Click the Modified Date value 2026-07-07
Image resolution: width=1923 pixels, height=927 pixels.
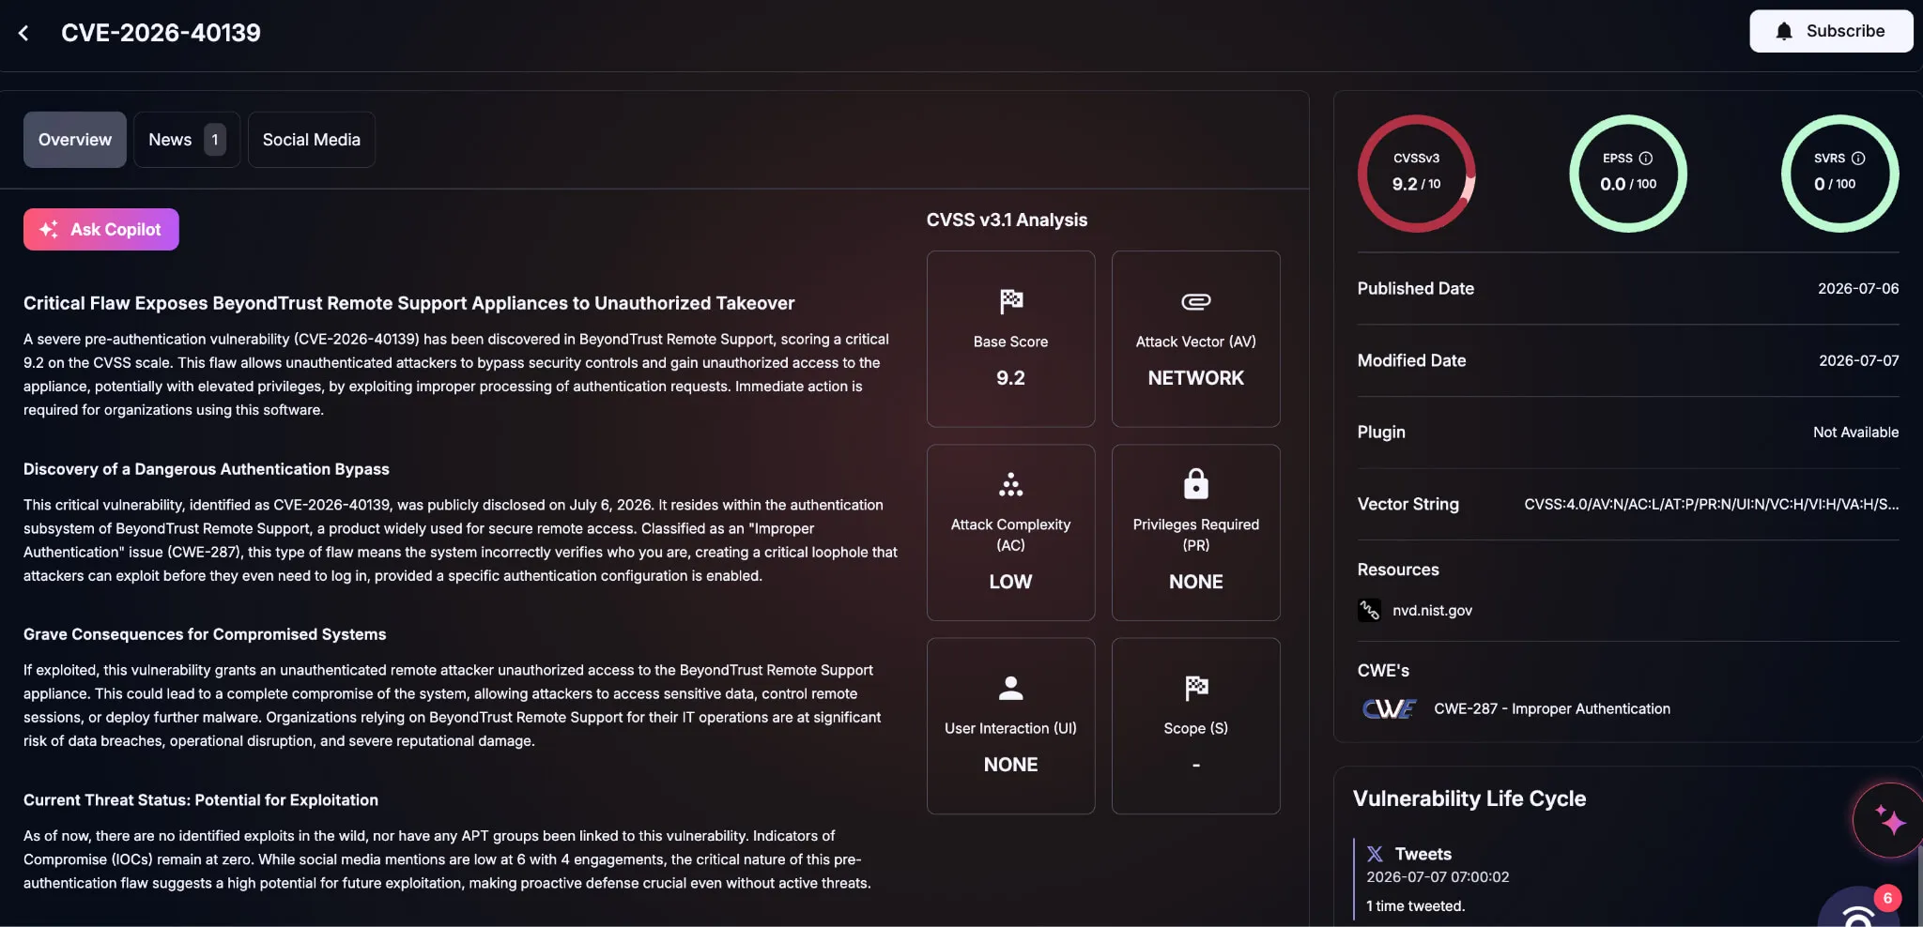click(x=1858, y=361)
